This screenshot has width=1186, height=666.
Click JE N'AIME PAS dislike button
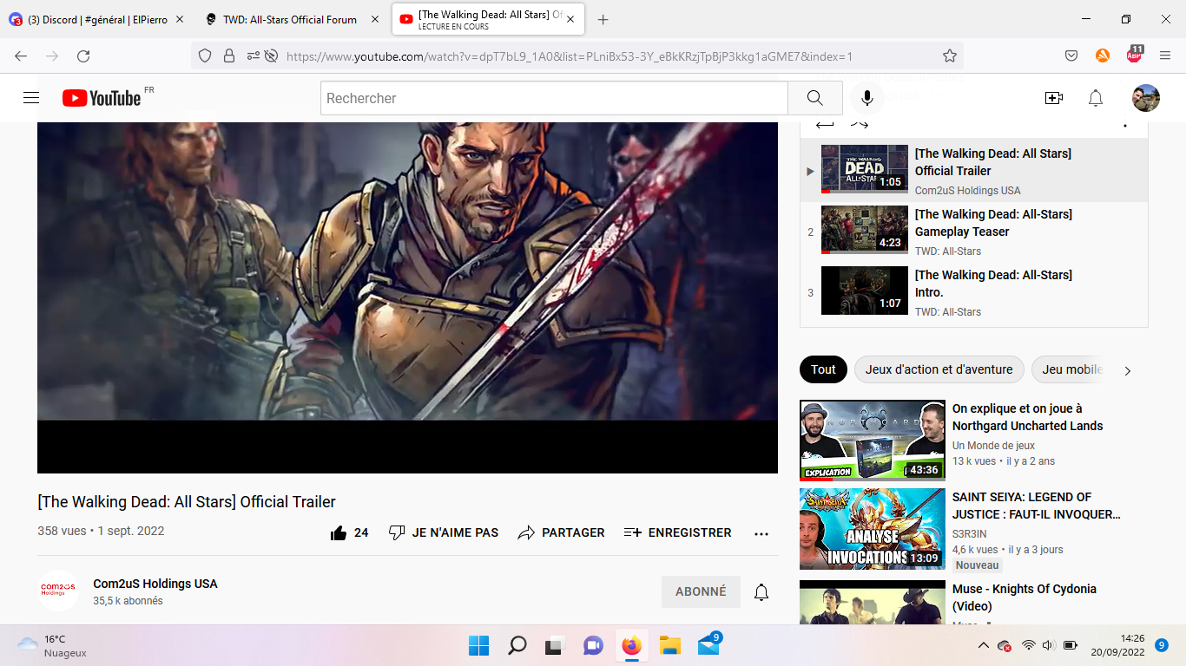[x=444, y=532]
